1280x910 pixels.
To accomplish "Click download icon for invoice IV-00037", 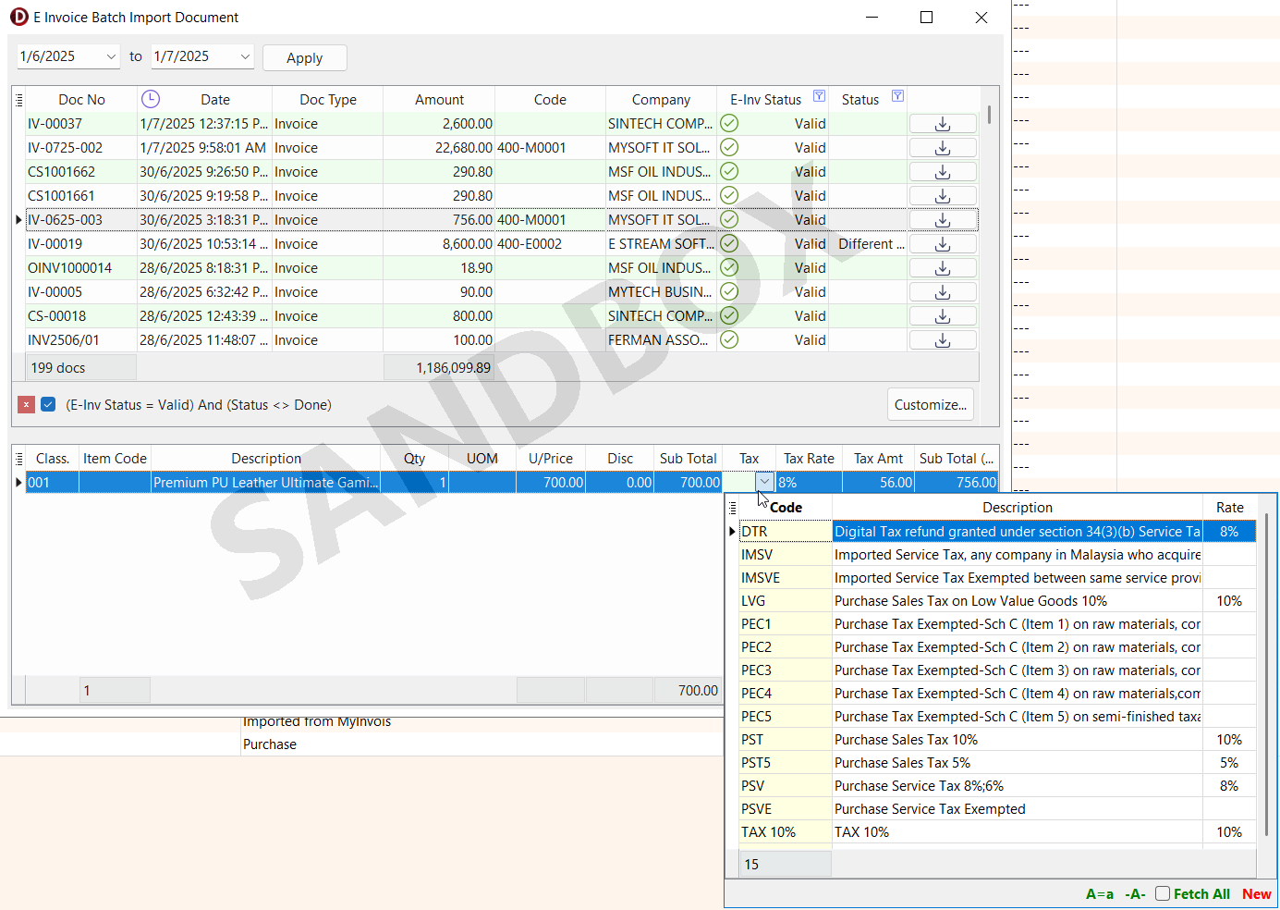I will pyautogui.click(x=942, y=124).
